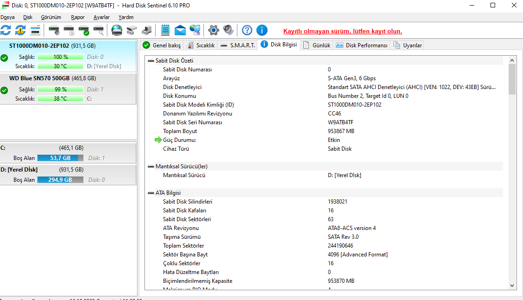The image size is (523, 300).
Task: Click the speaker sound icon in toolbar
Action: (x=228, y=31)
